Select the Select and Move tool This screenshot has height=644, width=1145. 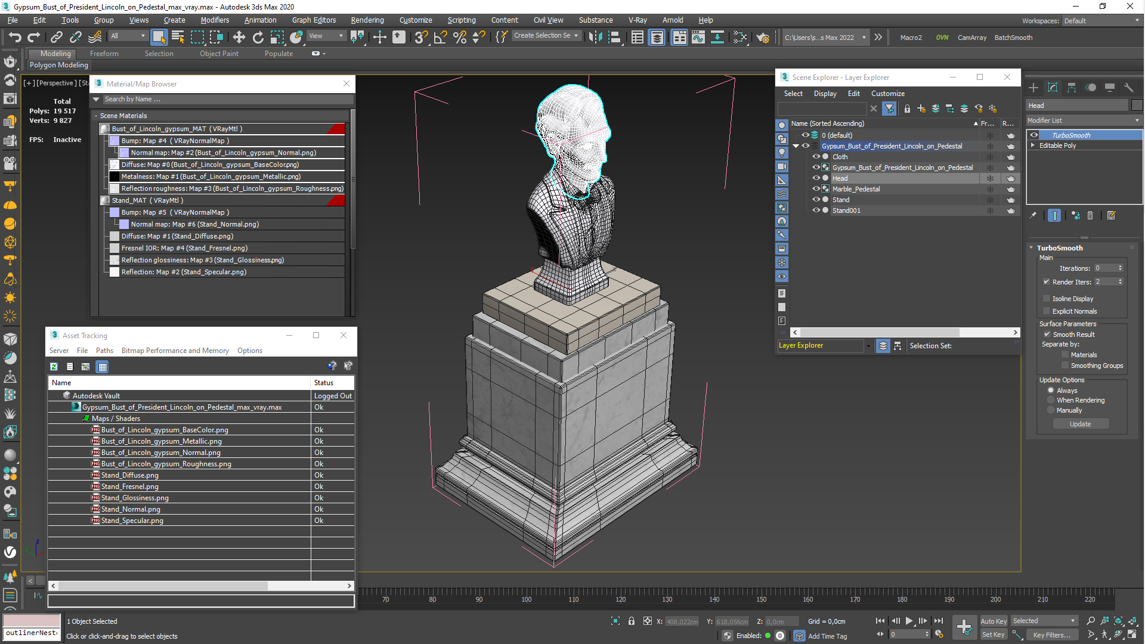239,38
